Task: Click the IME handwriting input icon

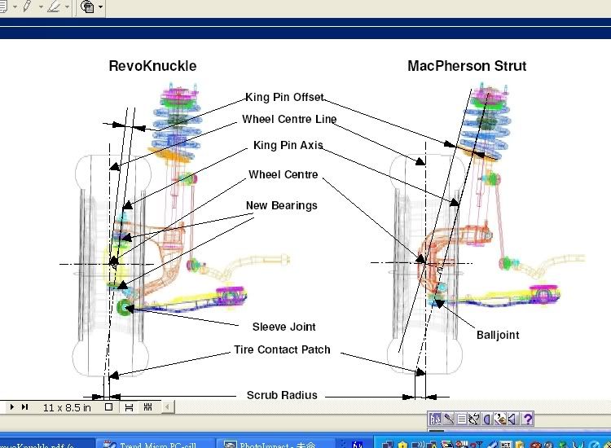Action: point(474,419)
